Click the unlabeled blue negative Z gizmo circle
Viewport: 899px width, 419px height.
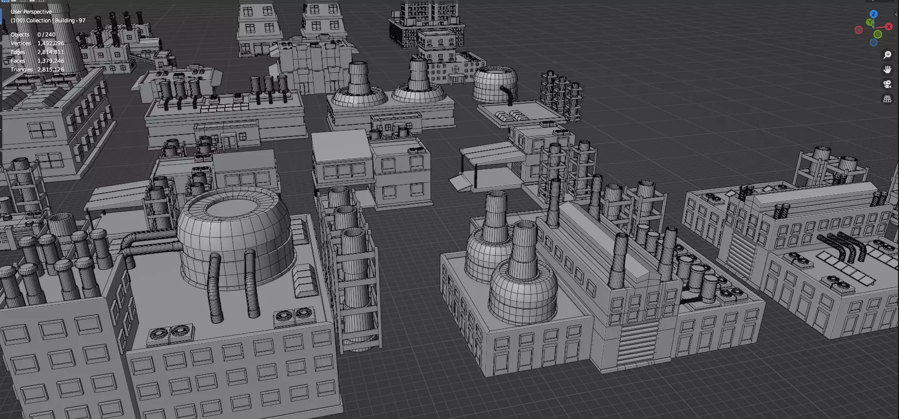[874, 42]
